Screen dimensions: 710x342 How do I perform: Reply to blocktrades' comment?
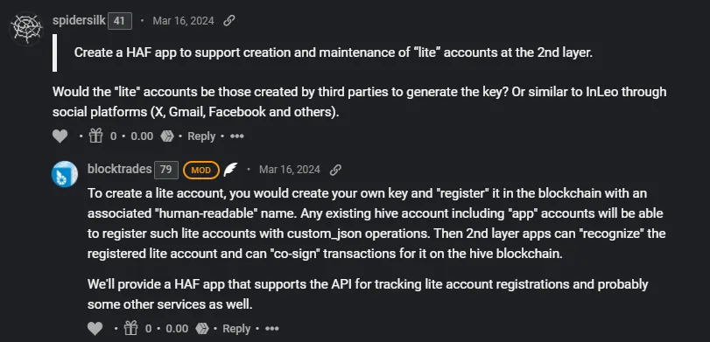[236, 328]
